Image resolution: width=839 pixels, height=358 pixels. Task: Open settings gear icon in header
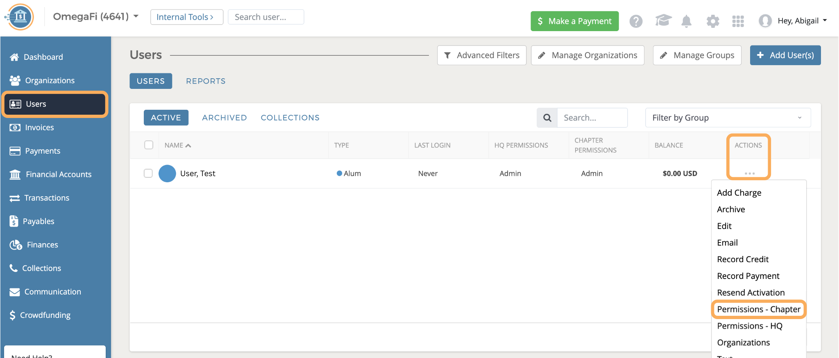pyautogui.click(x=712, y=21)
